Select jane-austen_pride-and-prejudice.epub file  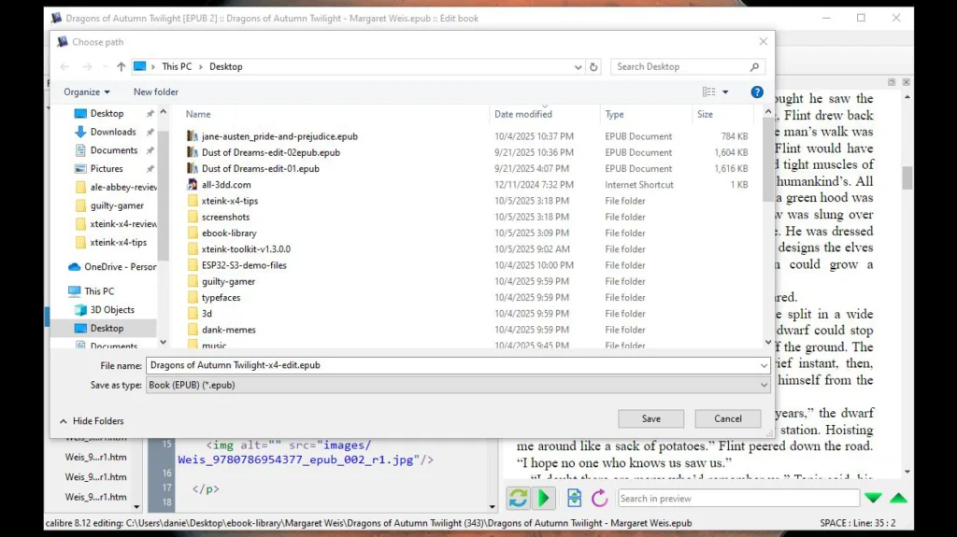click(279, 136)
